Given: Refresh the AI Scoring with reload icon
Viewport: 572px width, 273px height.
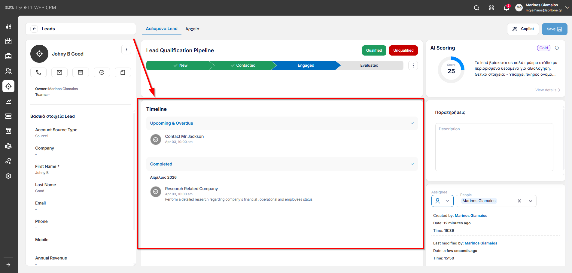Looking at the screenshot, I should coord(557,48).
